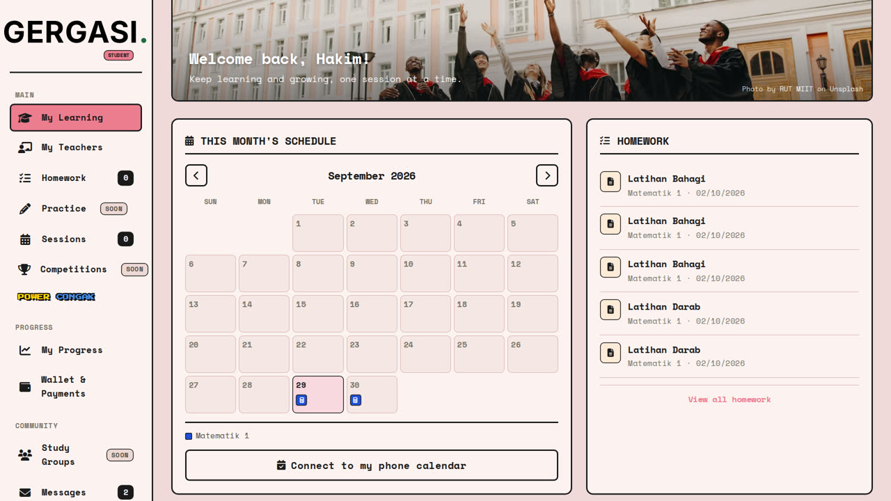
Task: Open first Latihan Bahagi homework icon
Action: click(610, 182)
